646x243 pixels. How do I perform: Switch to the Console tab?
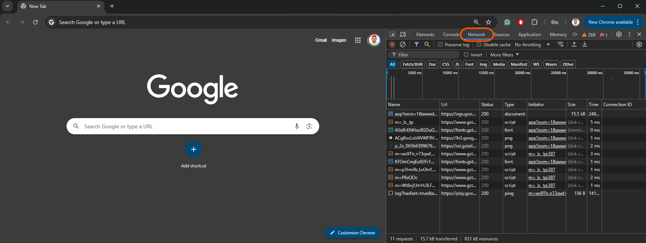tap(451, 35)
